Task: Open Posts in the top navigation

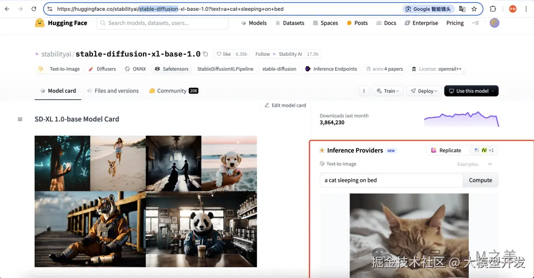Action: click(357, 23)
